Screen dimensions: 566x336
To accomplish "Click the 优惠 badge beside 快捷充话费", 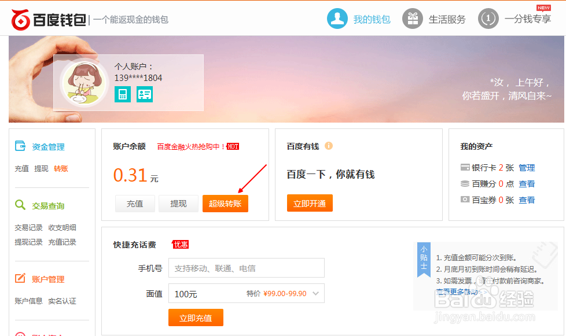I will tap(180, 245).
